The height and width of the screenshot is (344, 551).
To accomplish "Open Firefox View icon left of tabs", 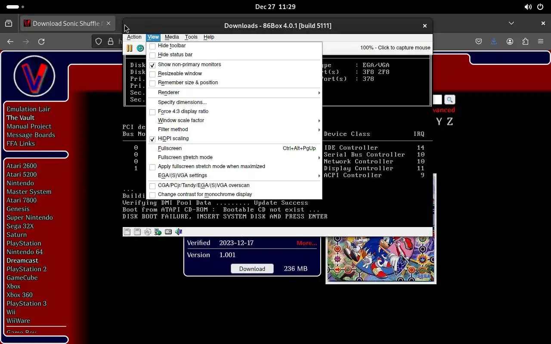I will [x=9, y=23].
